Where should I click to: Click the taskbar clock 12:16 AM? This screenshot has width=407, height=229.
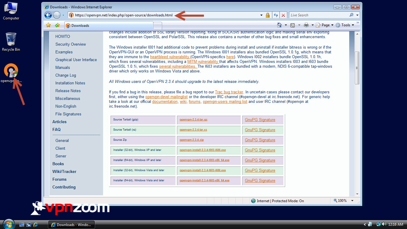396,225
